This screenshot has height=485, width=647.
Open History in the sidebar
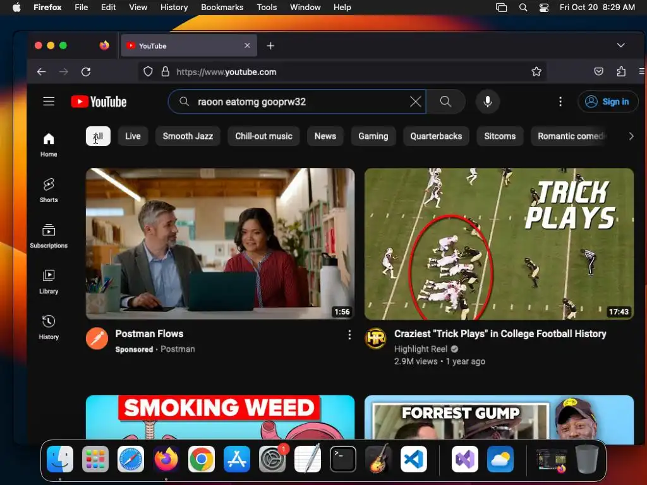pyautogui.click(x=49, y=328)
